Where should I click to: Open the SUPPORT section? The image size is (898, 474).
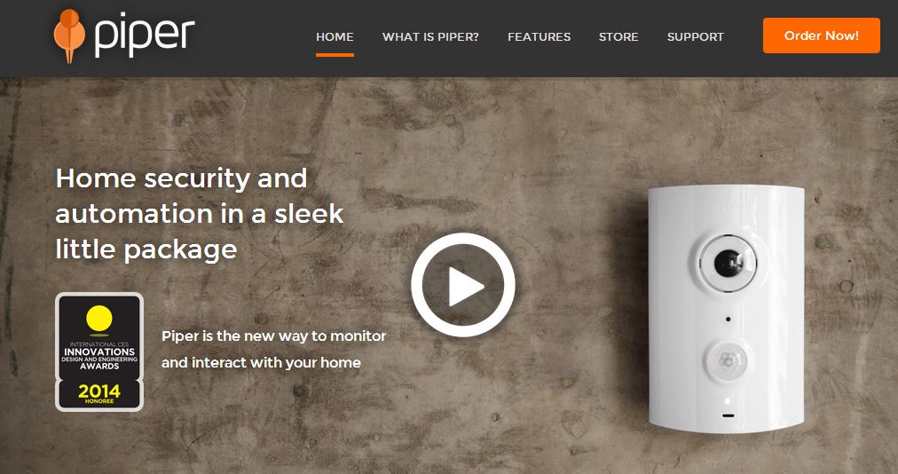click(x=696, y=36)
